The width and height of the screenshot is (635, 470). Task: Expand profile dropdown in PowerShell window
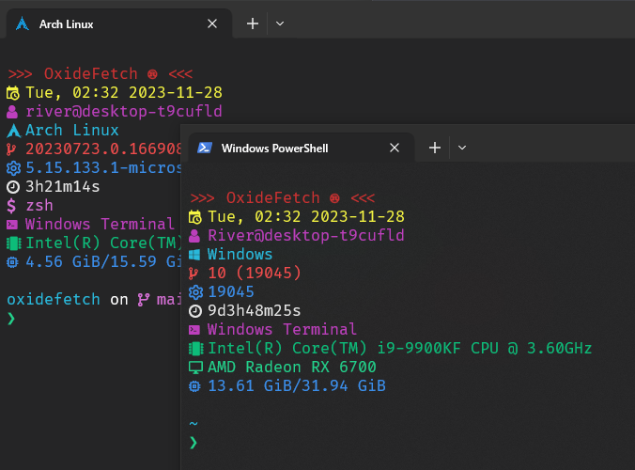(462, 148)
